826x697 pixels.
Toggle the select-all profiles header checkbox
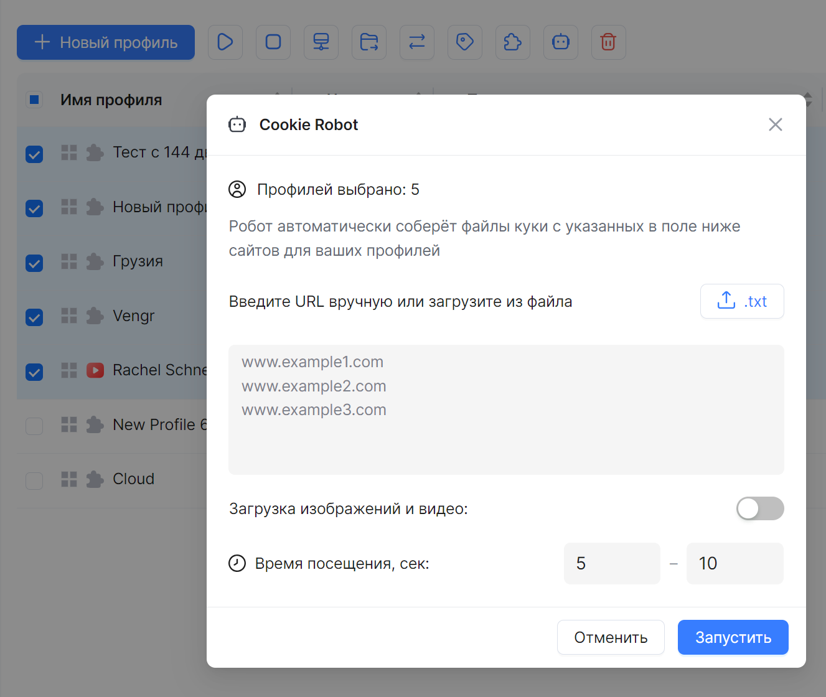pos(34,100)
